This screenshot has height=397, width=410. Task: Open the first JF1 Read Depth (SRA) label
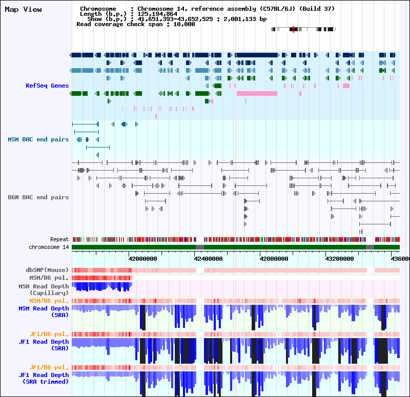coord(44,345)
